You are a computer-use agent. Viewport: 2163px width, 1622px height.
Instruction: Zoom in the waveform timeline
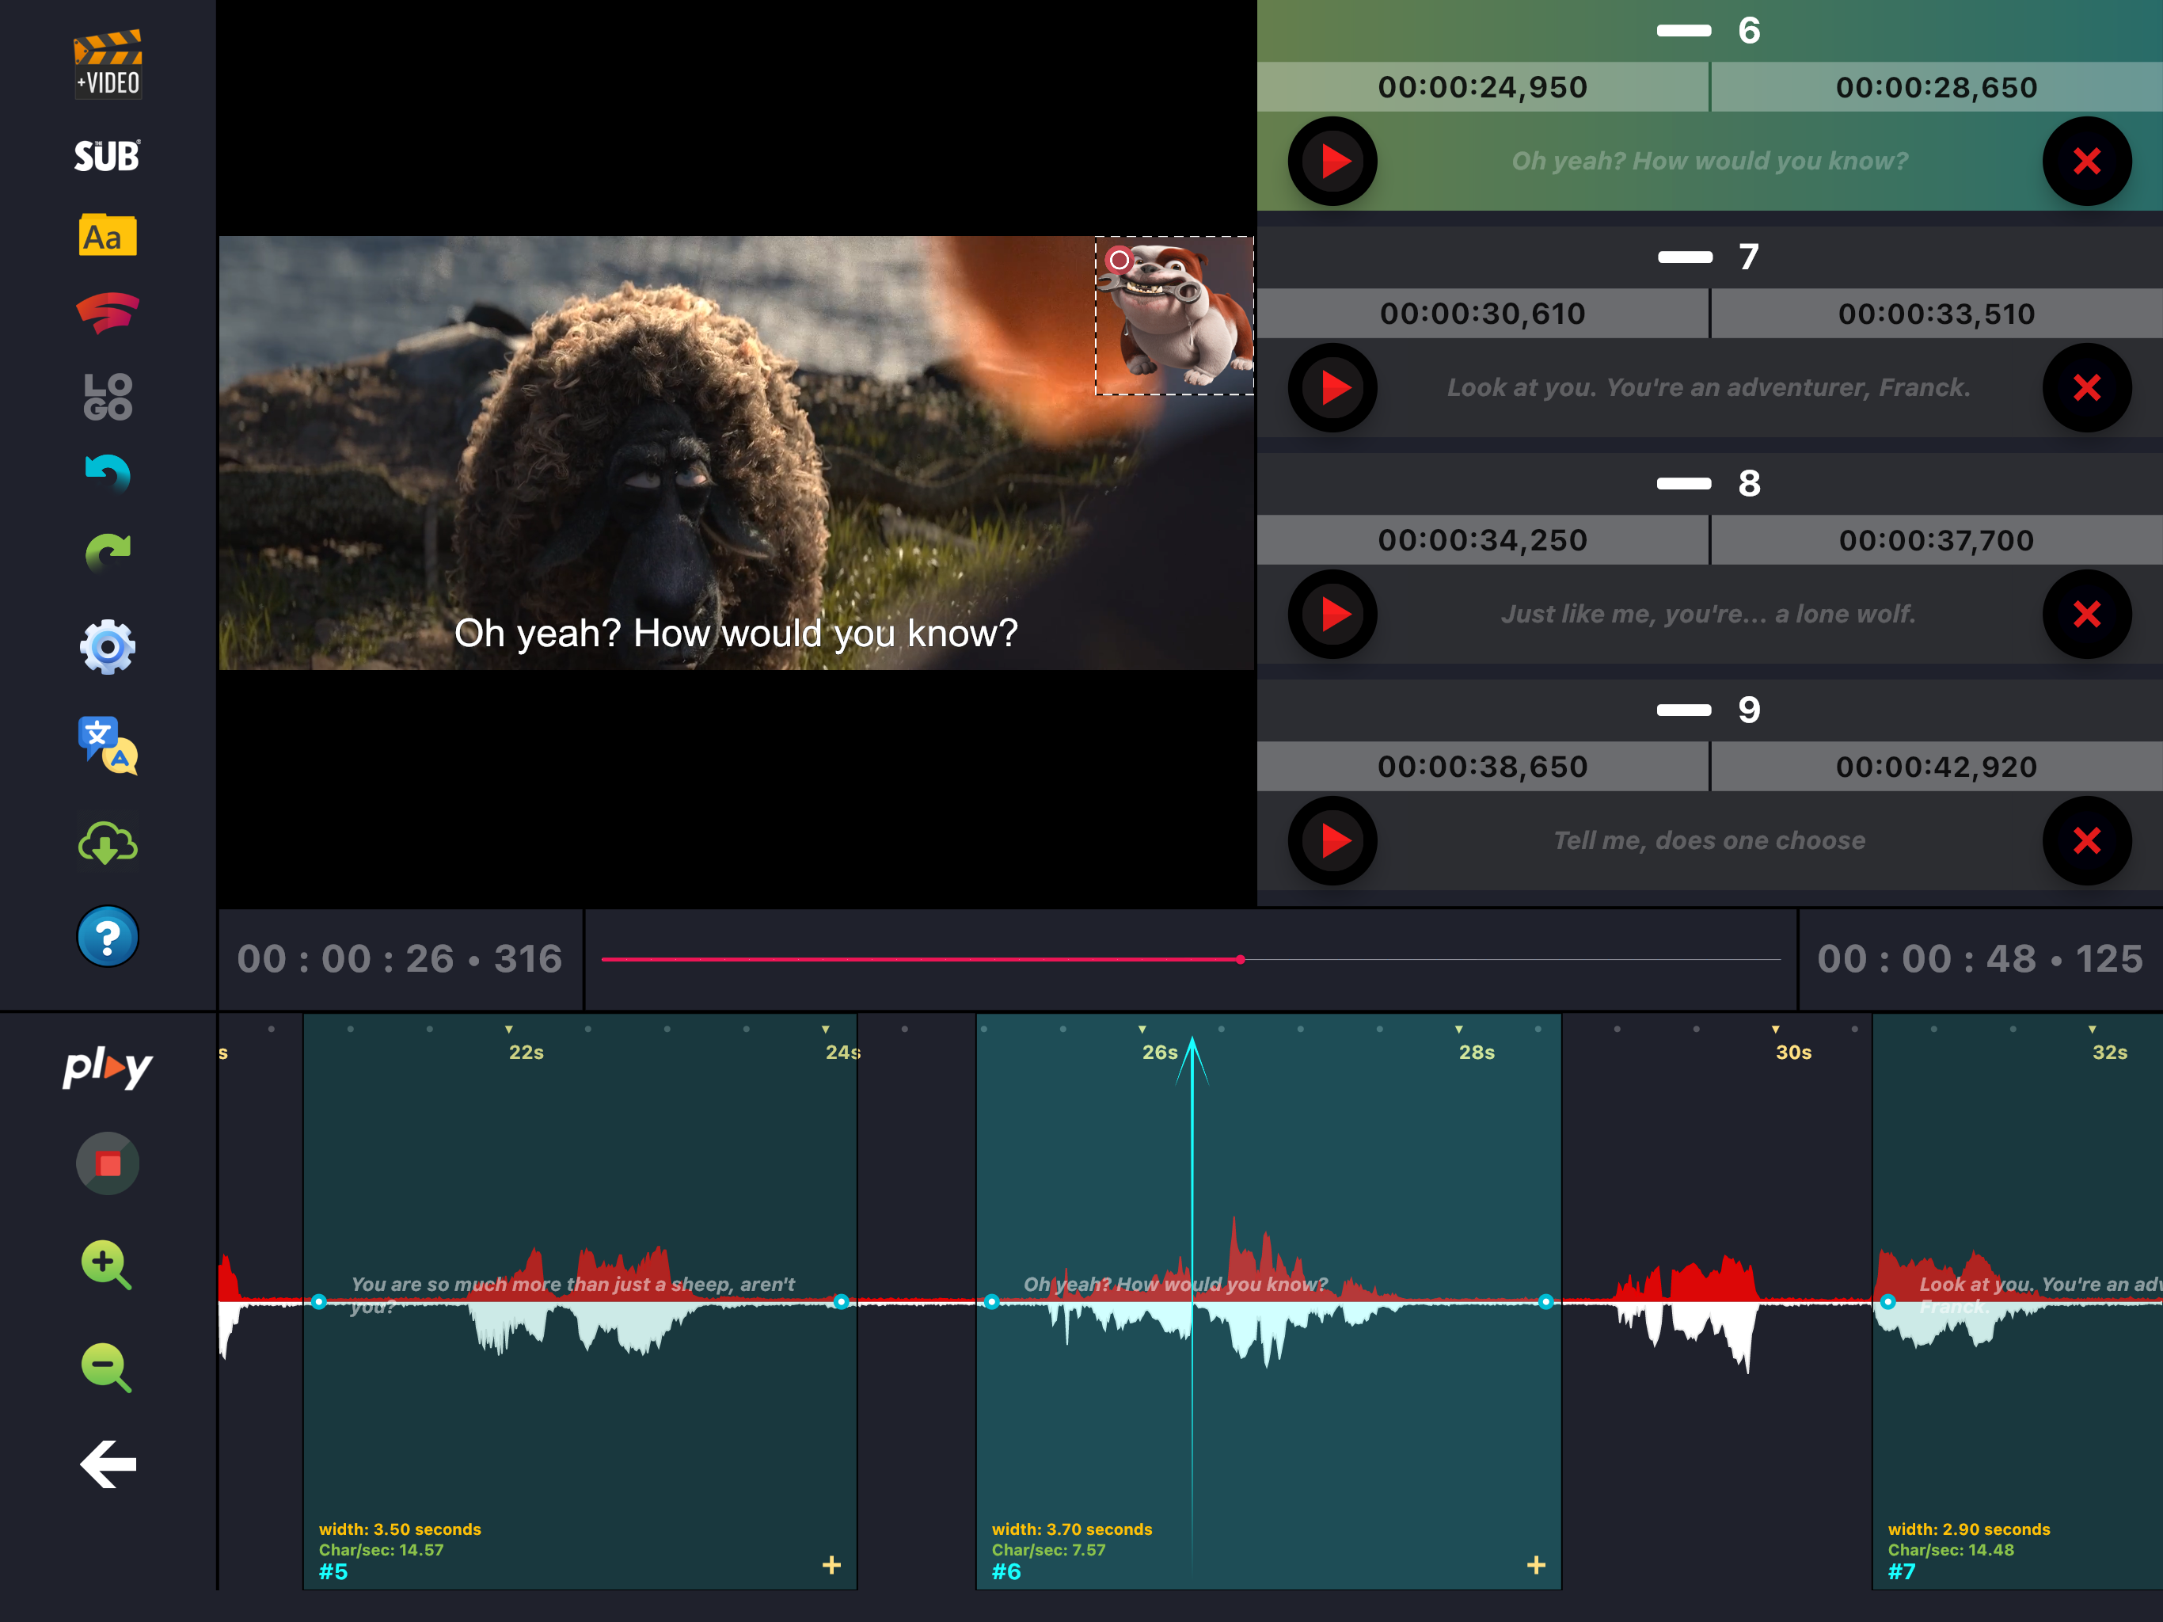point(105,1265)
